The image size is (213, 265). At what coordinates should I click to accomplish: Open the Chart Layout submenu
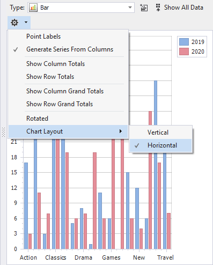tap(68, 131)
